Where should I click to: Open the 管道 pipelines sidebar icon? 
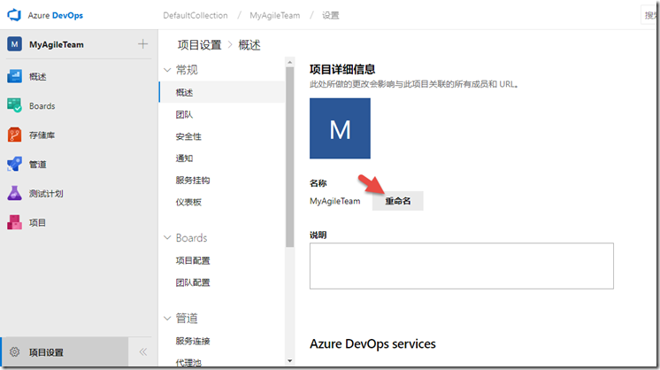pyautogui.click(x=14, y=164)
